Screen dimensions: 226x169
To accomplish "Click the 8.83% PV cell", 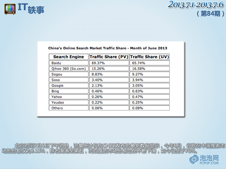I will pos(109,74).
